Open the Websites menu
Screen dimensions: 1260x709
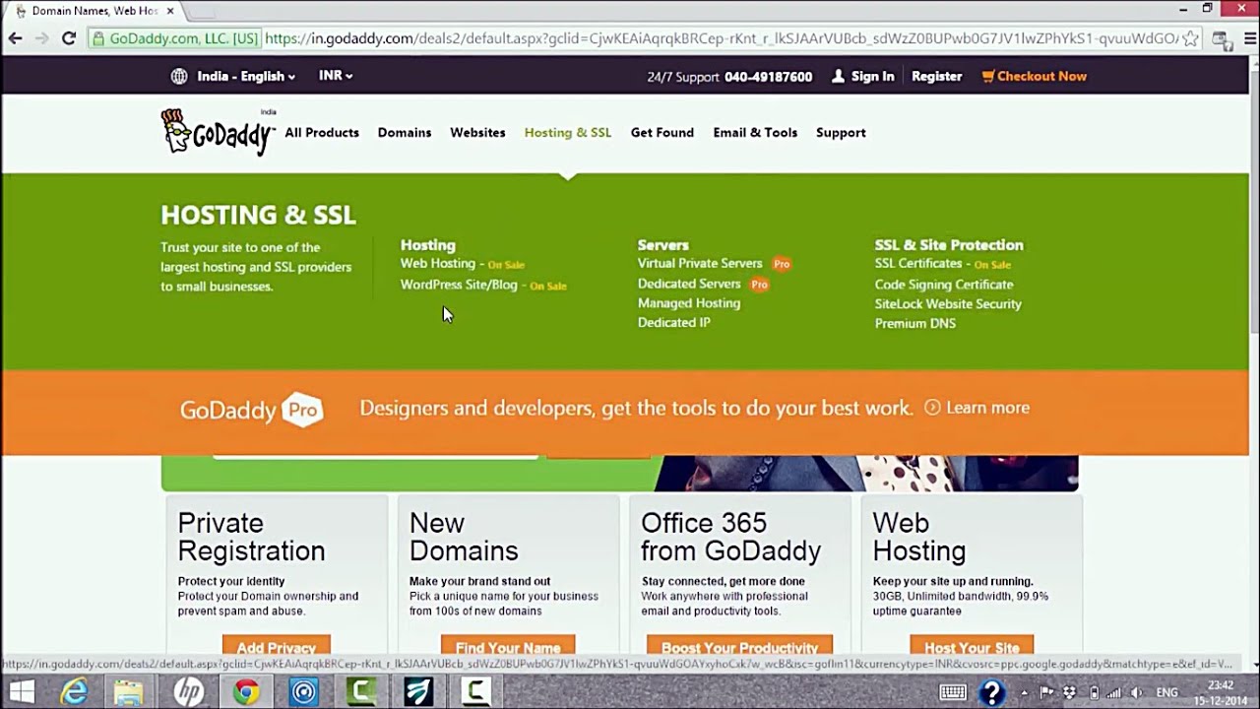click(477, 132)
